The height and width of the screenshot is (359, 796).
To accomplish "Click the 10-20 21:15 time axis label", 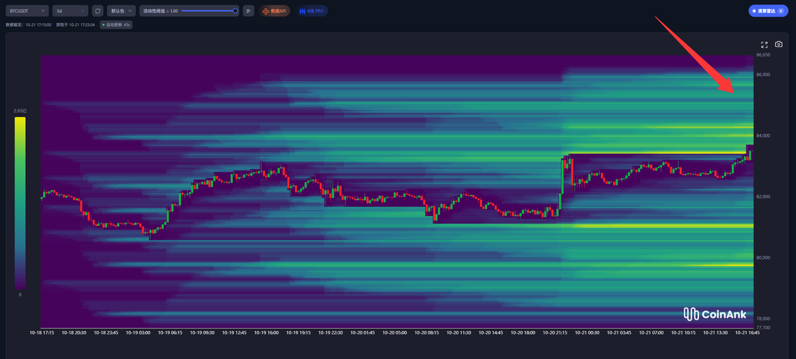I will pyautogui.click(x=555, y=333).
